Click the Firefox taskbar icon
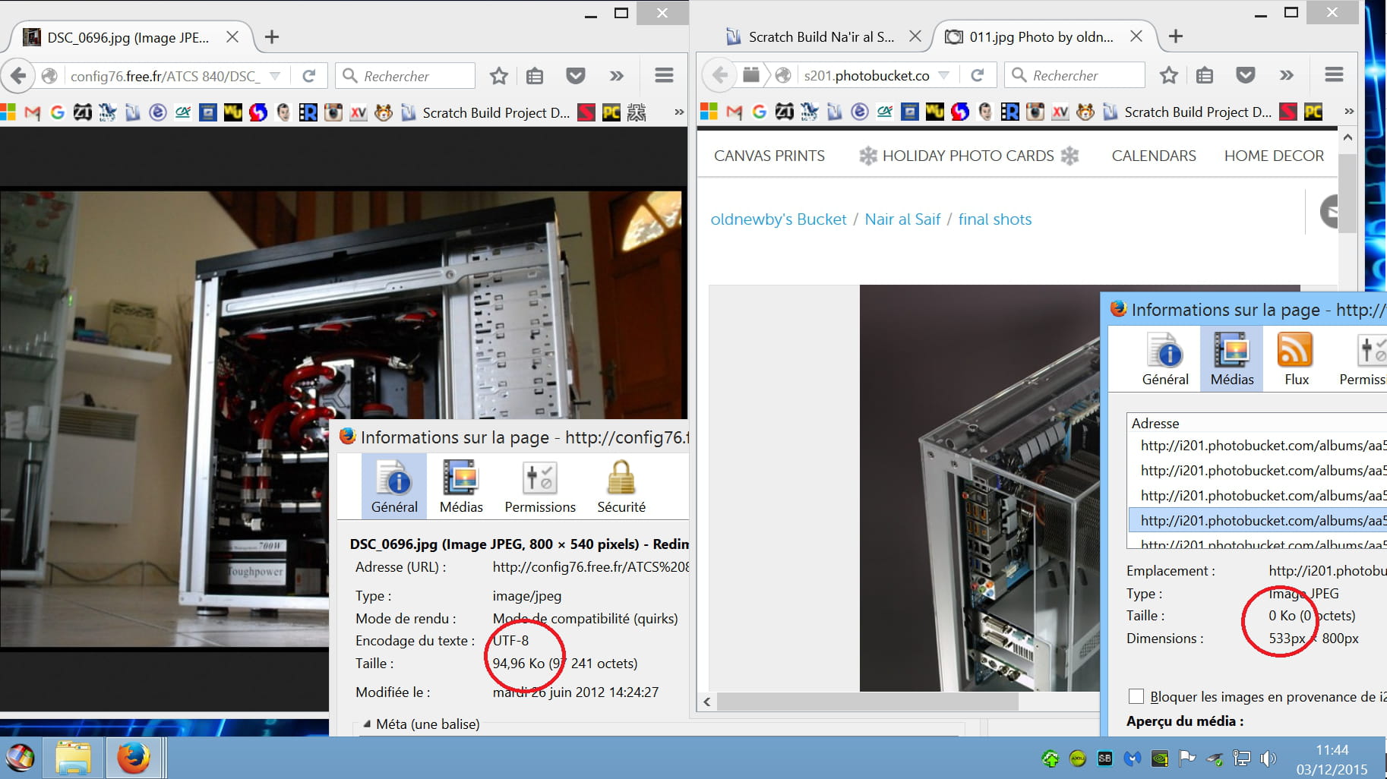This screenshot has height=779, width=1387. 133,757
